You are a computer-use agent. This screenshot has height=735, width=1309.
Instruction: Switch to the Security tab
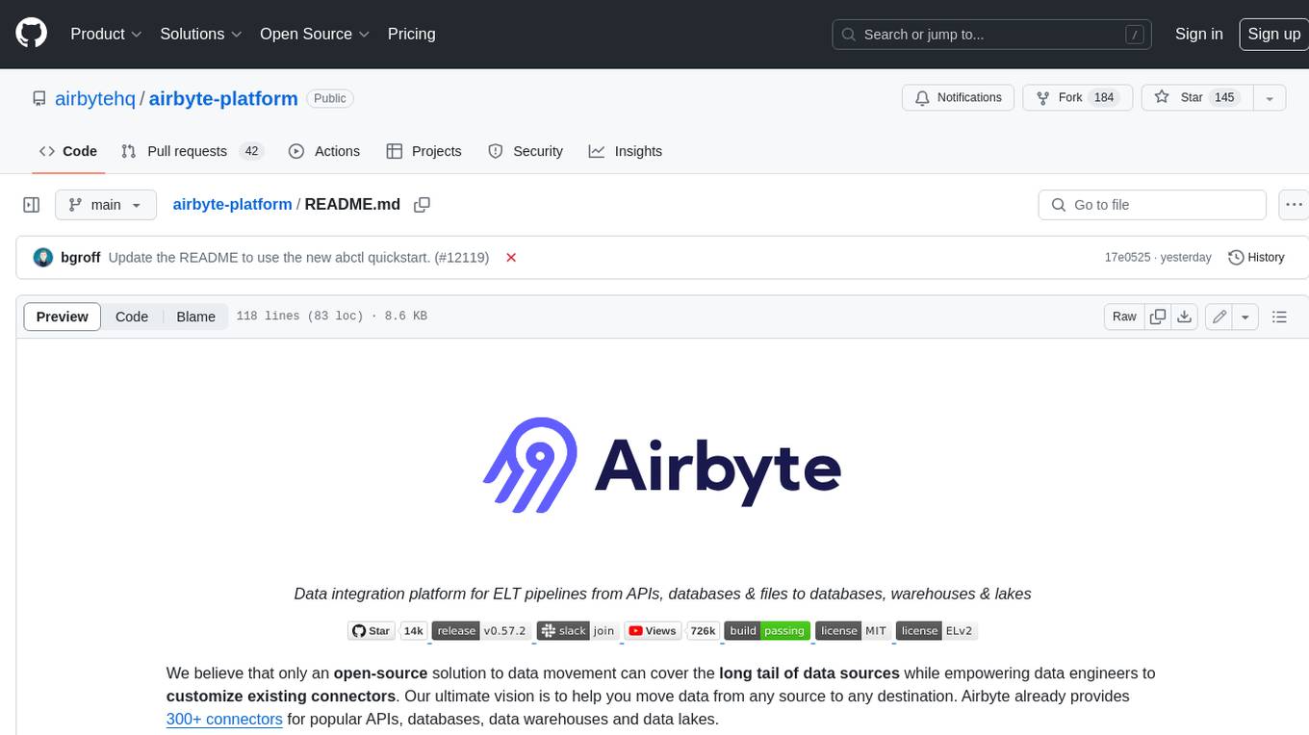[526, 151]
